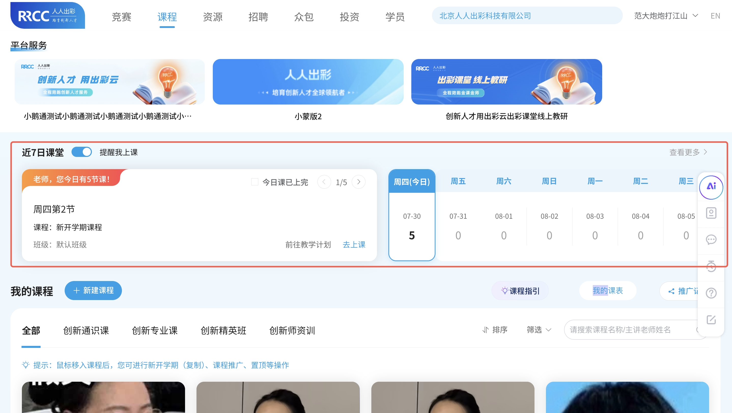Open the 竞赛 navigation menu
The height and width of the screenshot is (413, 732).
121,17
